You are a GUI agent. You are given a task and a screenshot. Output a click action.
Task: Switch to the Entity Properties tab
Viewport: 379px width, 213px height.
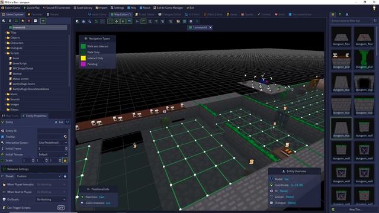(x=34, y=116)
